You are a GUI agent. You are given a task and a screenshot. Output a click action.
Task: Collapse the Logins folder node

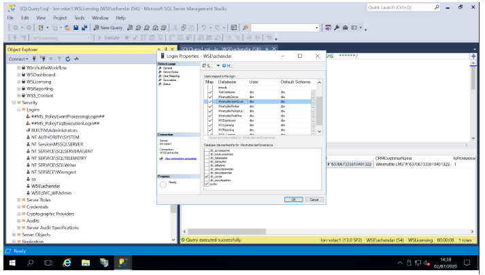(20, 109)
